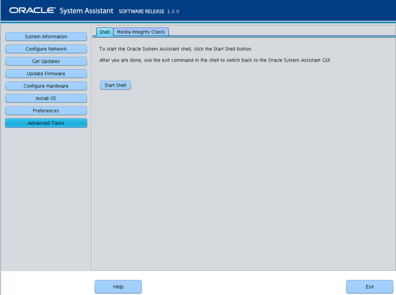Click text 'To start the Oracle System Assistant shell'
Screen dimensions: 396x295
[x=145, y=49]
